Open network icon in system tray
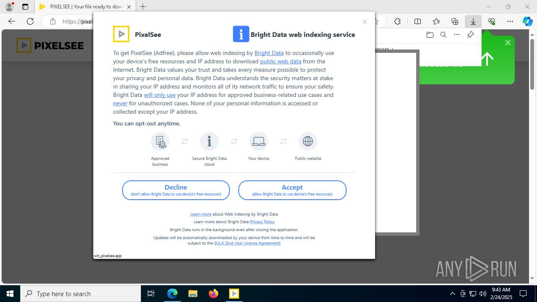Screen dimensions: 537x302 473,294
